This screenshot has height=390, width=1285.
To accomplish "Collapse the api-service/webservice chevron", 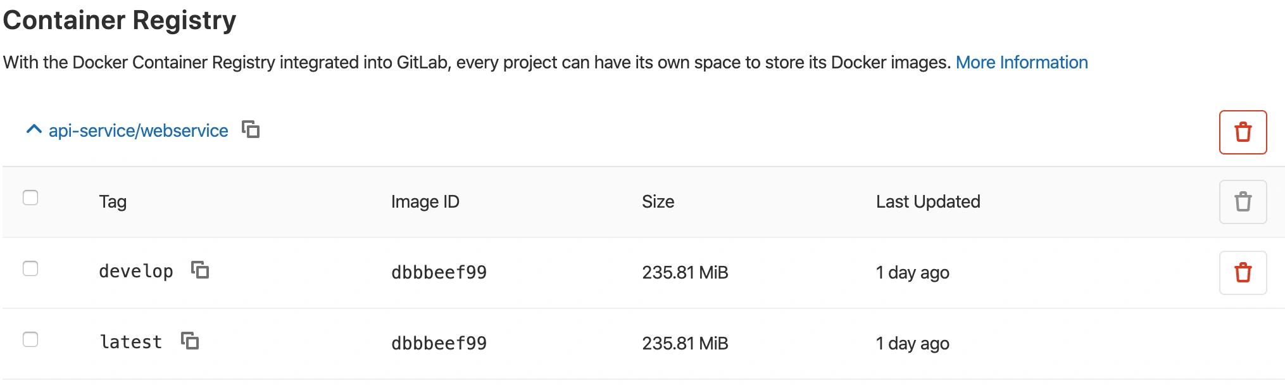I will tap(34, 130).
